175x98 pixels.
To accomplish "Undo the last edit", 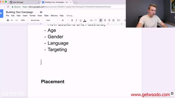I will (12, 20).
